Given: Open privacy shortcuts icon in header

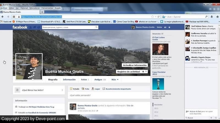Looking at the screenshot, I should point(165,27).
